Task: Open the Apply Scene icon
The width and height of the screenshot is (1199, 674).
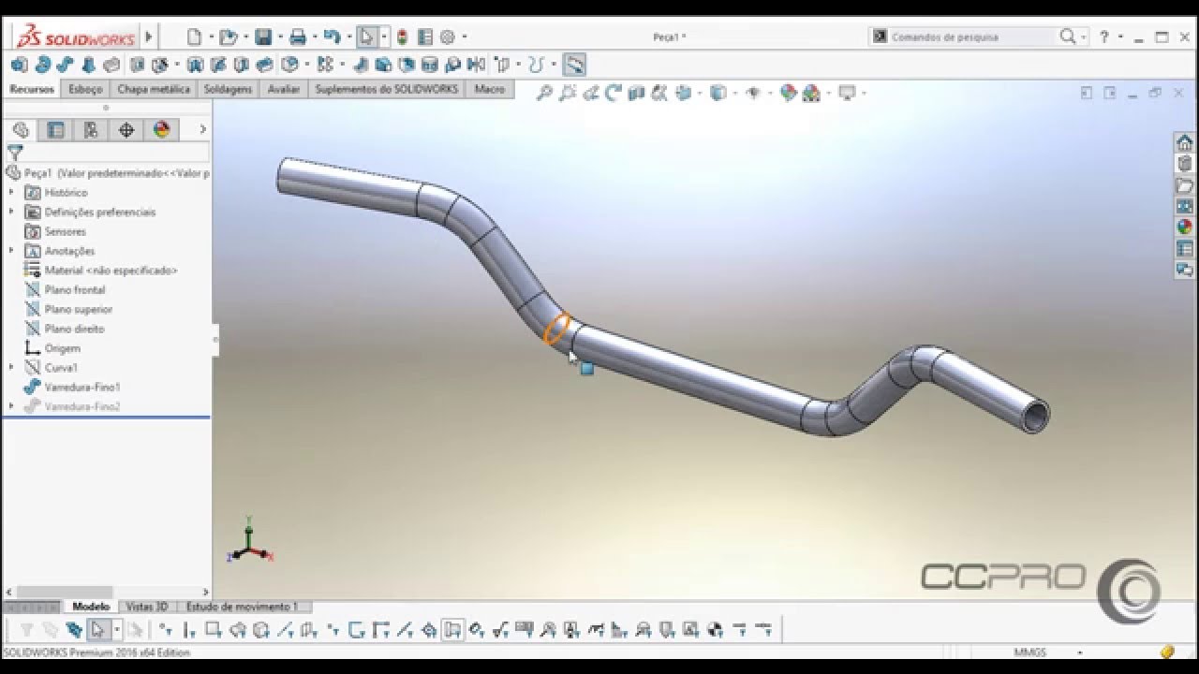Action: 811,93
